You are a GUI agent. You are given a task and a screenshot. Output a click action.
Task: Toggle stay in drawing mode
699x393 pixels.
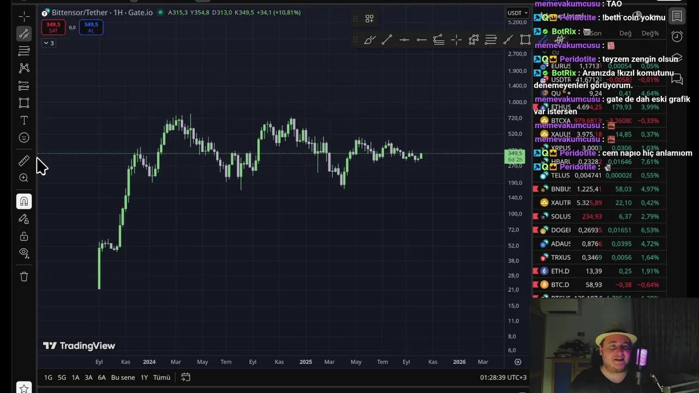pyautogui.click(x=24, y=219)
